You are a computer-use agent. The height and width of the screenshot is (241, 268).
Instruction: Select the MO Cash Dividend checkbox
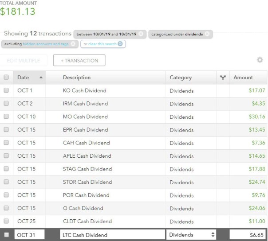(x=6, y=117)
